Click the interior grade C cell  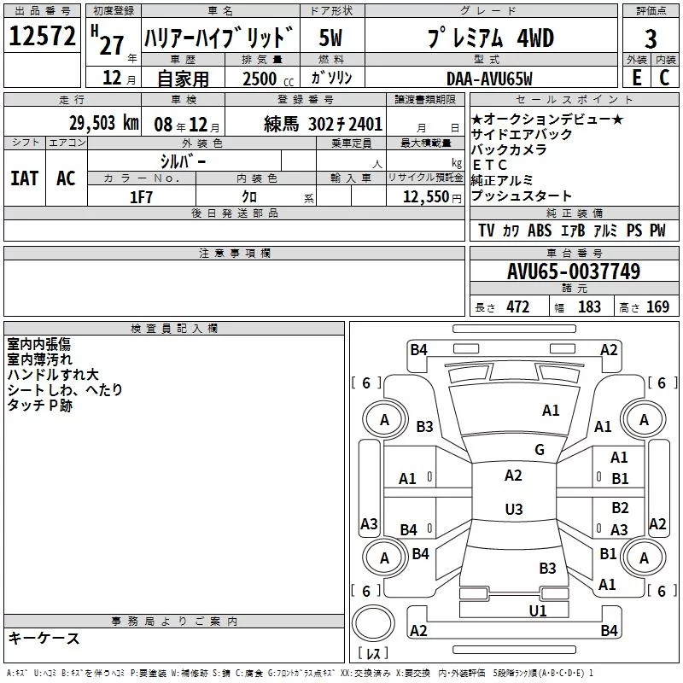(665, 78)
